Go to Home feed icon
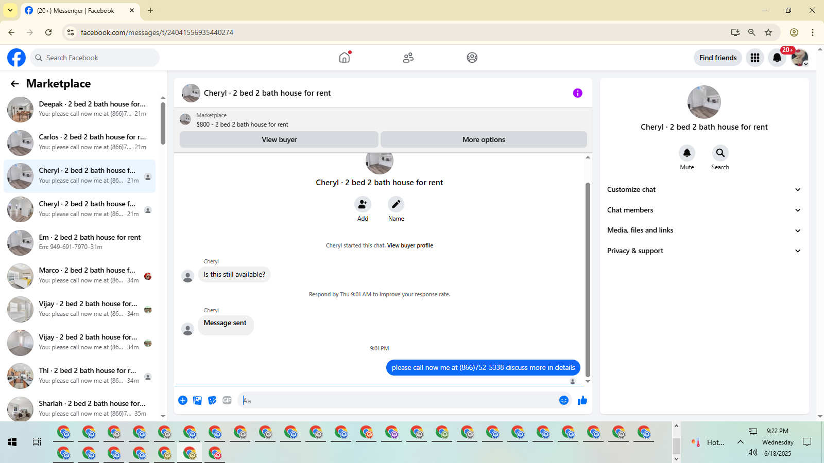The height and width of the screenshot is (463, 824). [x=345, y=58]
